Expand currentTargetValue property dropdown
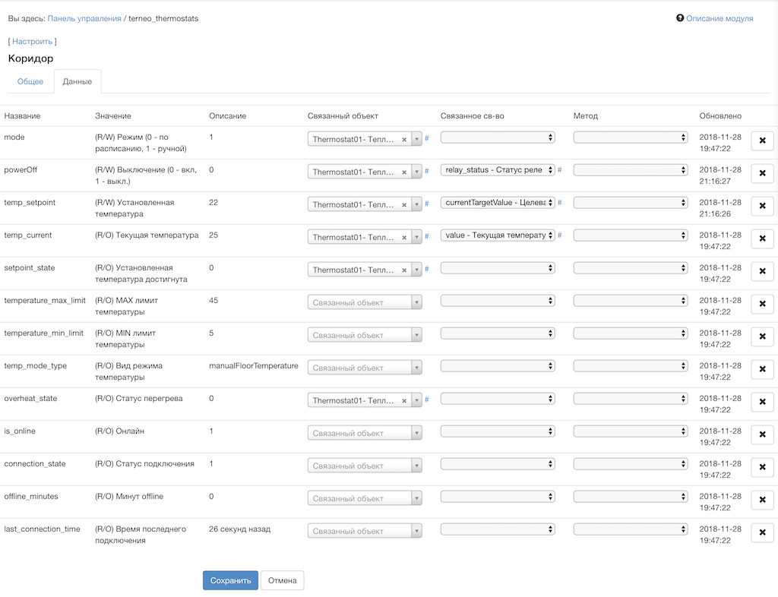 click(498, 203)
